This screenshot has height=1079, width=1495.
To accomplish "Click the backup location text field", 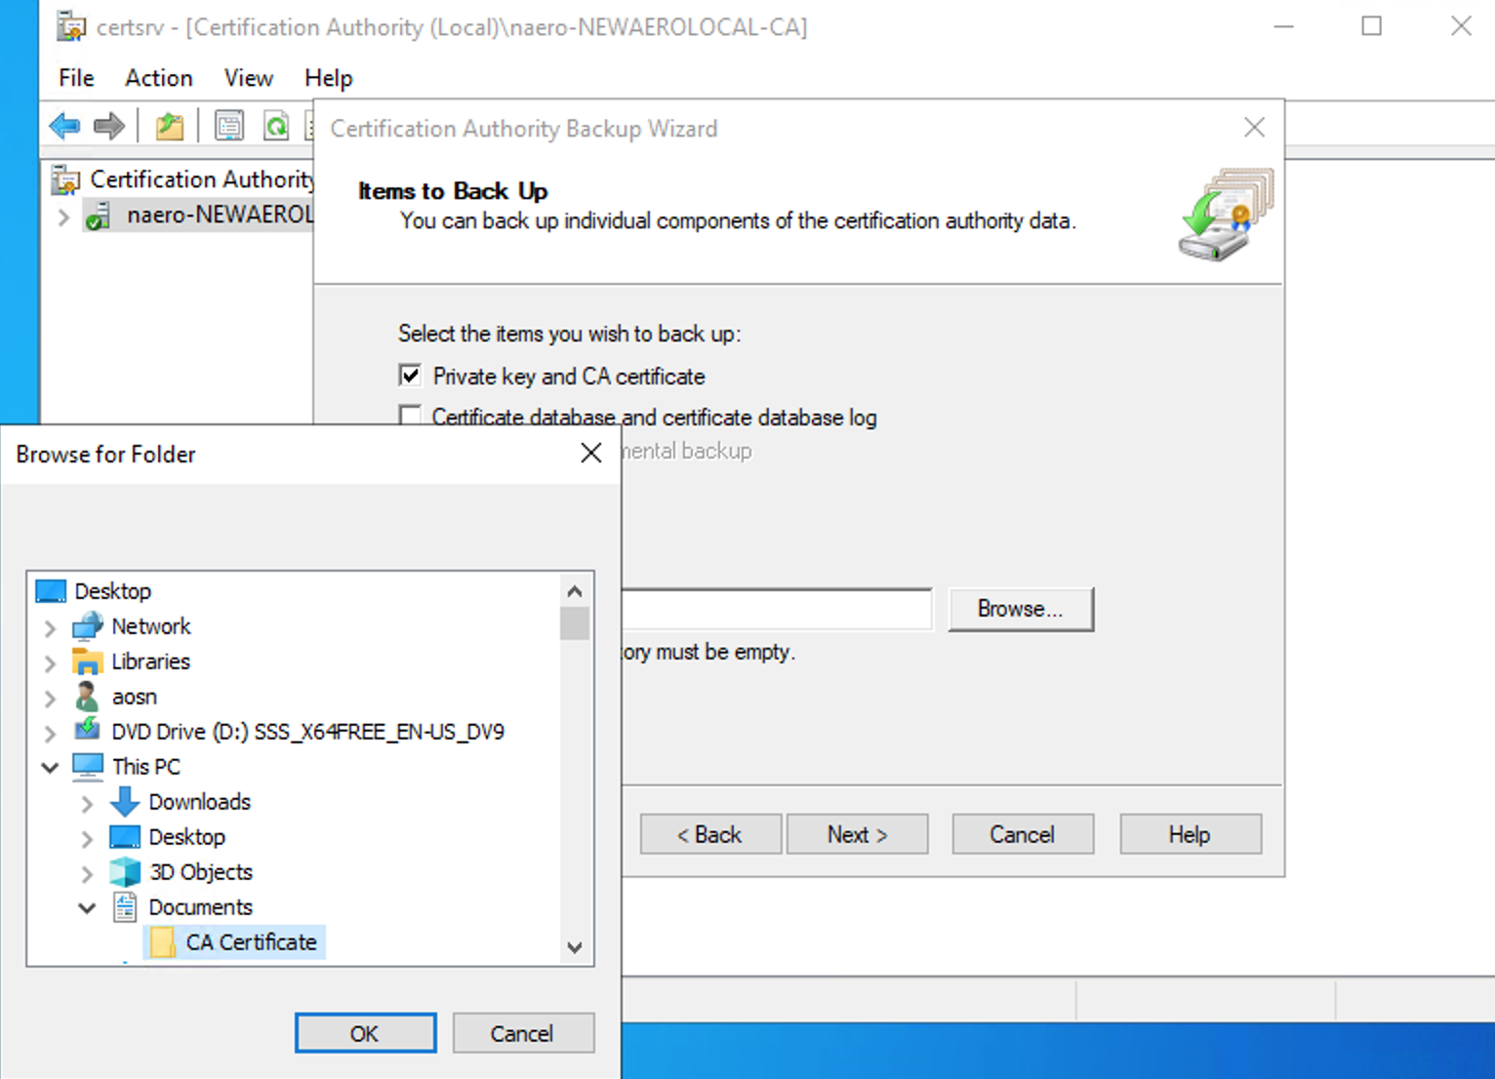I will (x=776, y=610).
